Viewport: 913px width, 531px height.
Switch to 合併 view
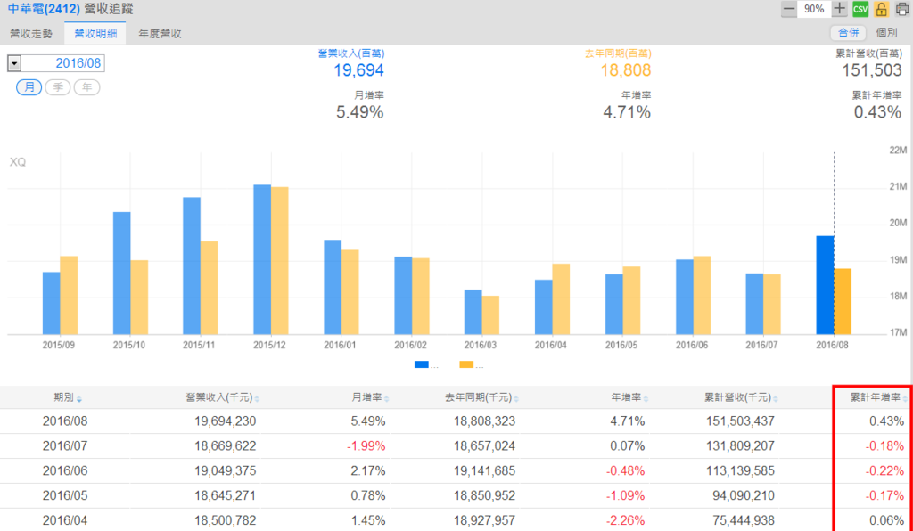click(x=848, y=33)
